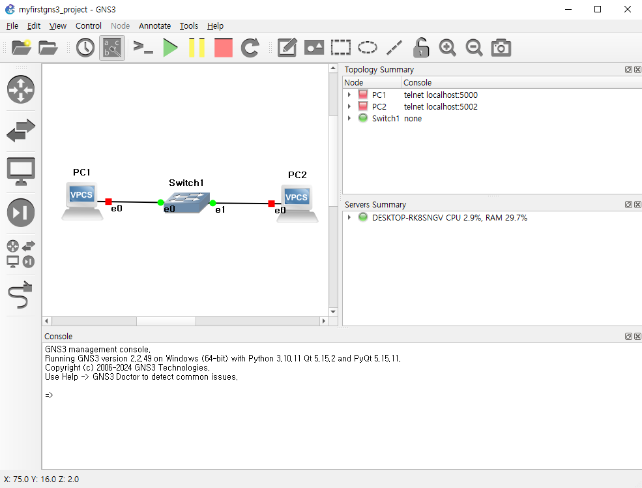Screen dimensions: 642x488
Task: Stop all nodes with red square button
Action: pos(223,48)
